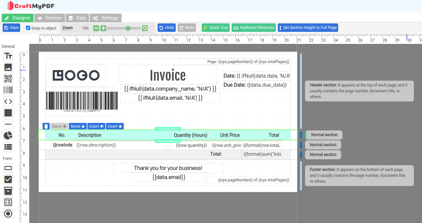Start the Quick Tour

215,28
